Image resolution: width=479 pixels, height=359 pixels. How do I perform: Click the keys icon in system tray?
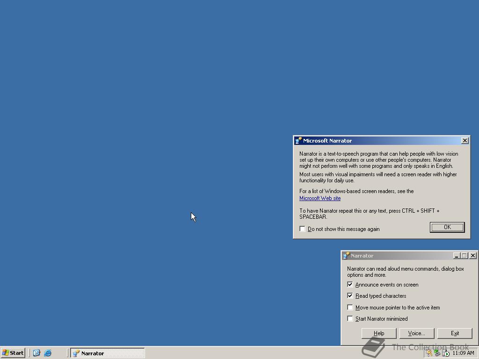pyautogui.click(x=429, y=353)
